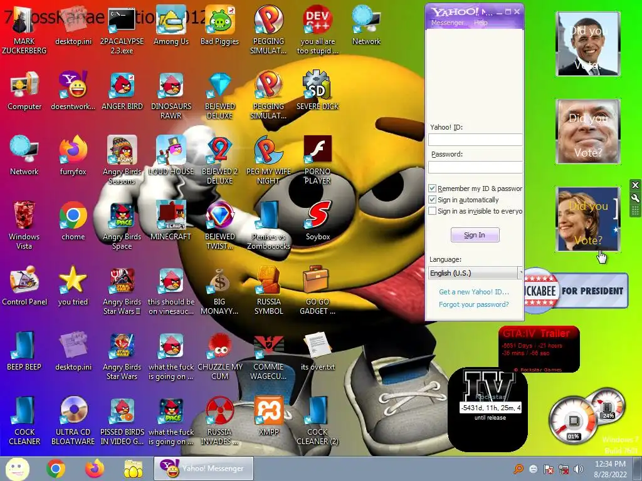Screen dimensions: 642x481
Task: Toggle Remember my ID & password checkbox
Action: click(x=432, y=188)
